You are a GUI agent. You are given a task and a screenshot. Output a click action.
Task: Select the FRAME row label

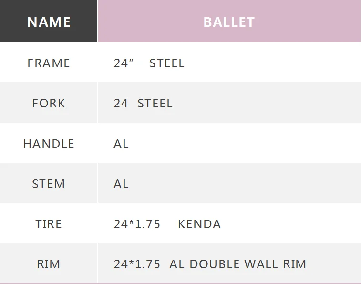pyautogui.click(x=49, y=63)
